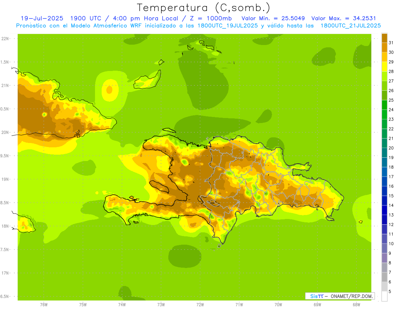Click the '69W' longitude label
The image size is (400, 309).
tap(317, 305)
